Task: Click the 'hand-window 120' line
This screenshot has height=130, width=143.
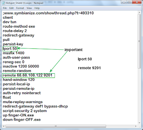Action: [19, 80]
